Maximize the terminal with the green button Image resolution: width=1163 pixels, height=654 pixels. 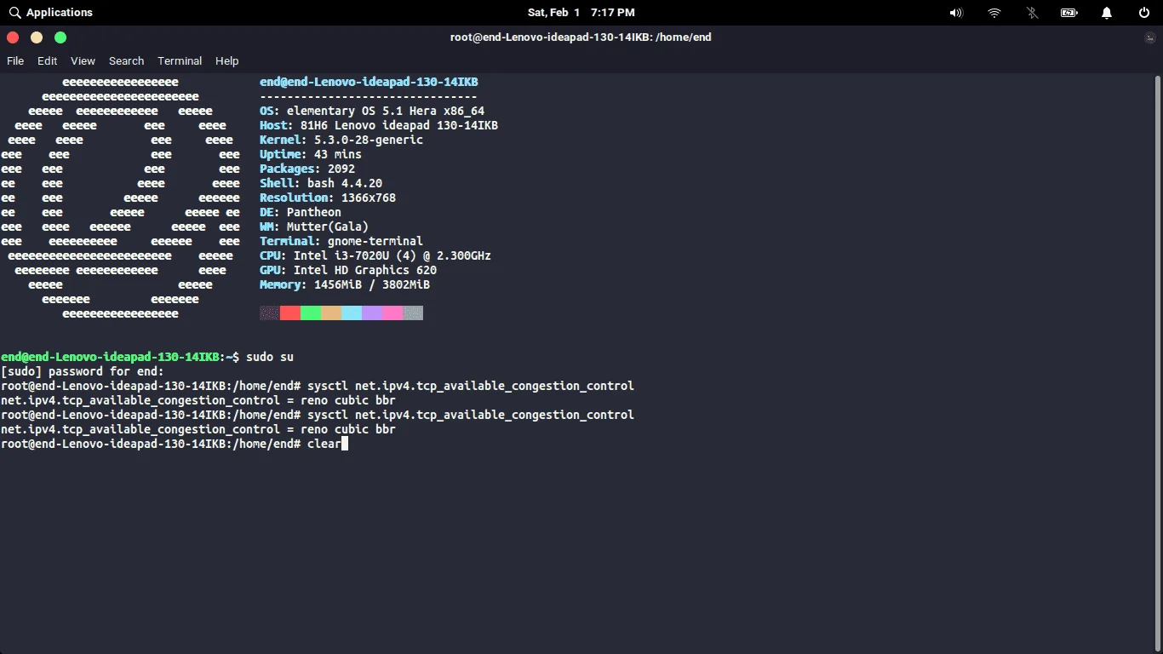click(60, 37)
